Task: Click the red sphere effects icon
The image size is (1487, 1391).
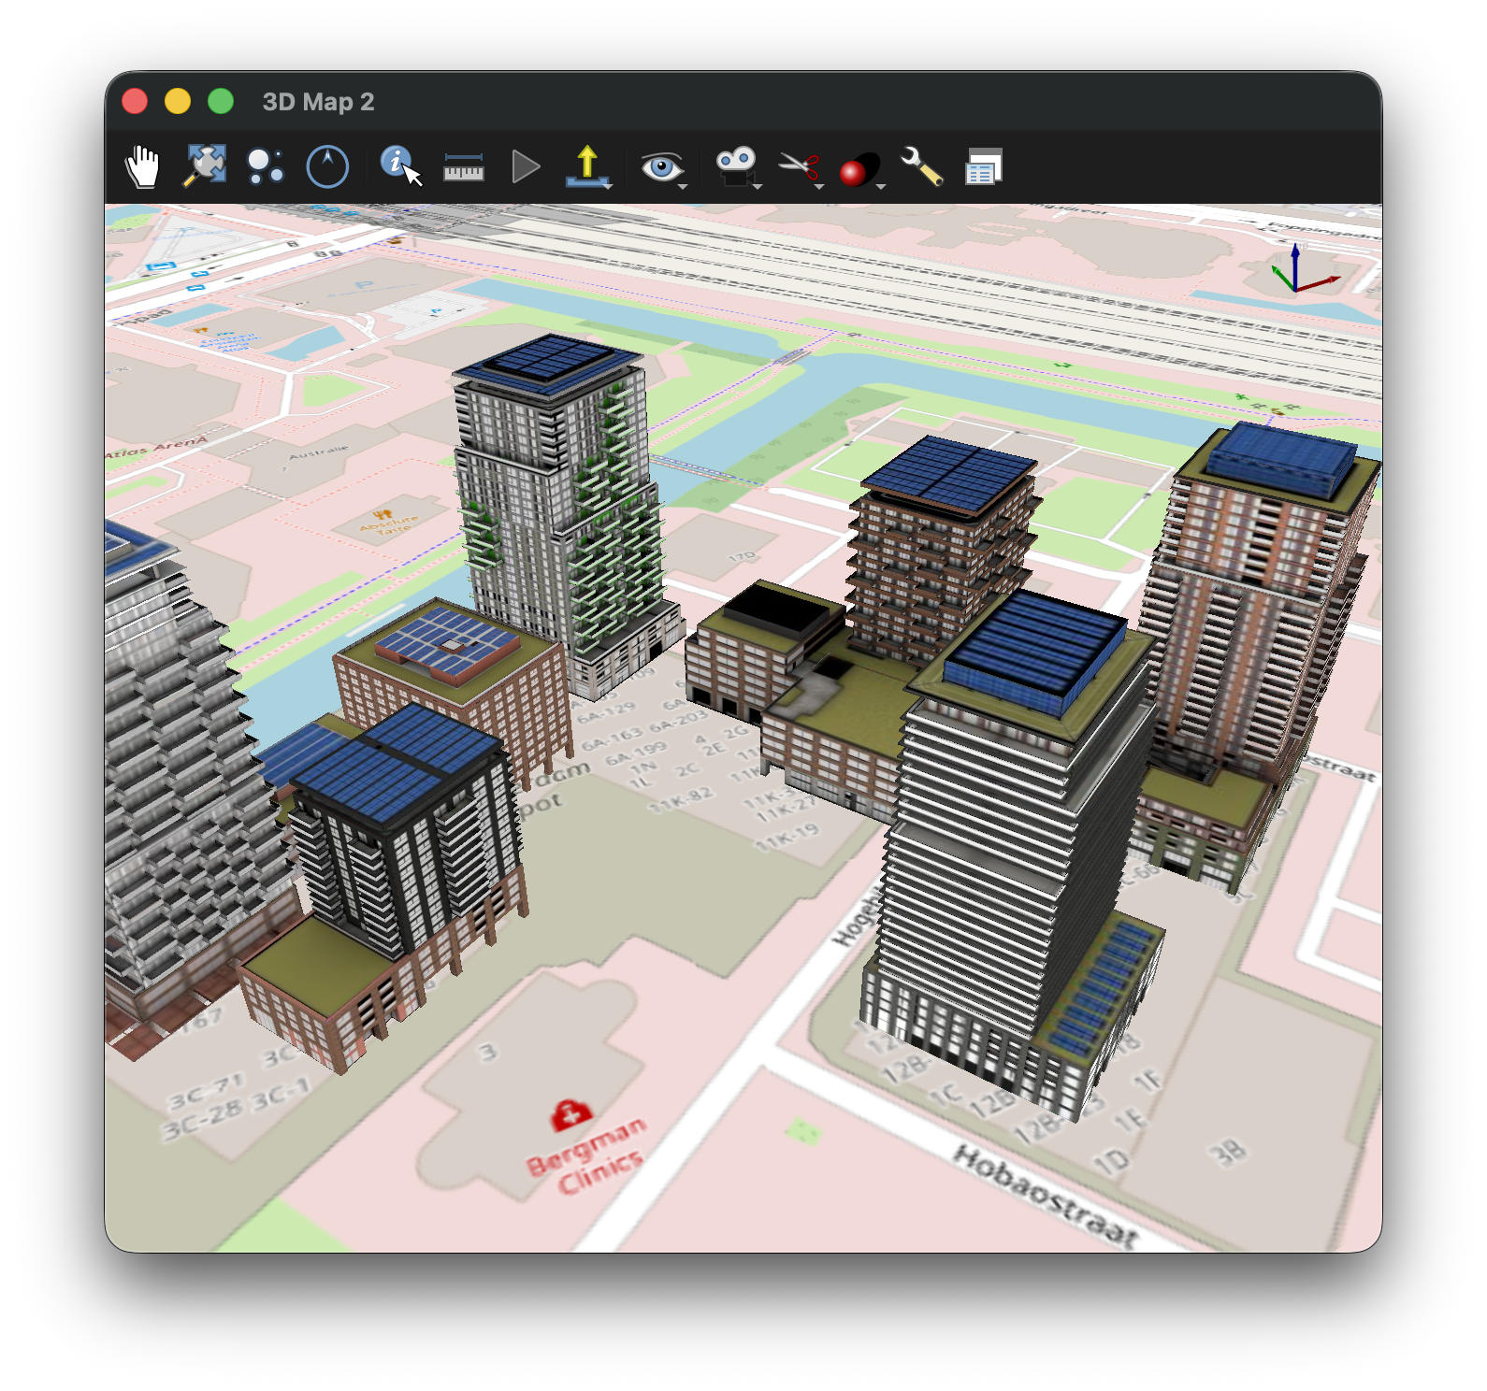Action: click(859, 168)
